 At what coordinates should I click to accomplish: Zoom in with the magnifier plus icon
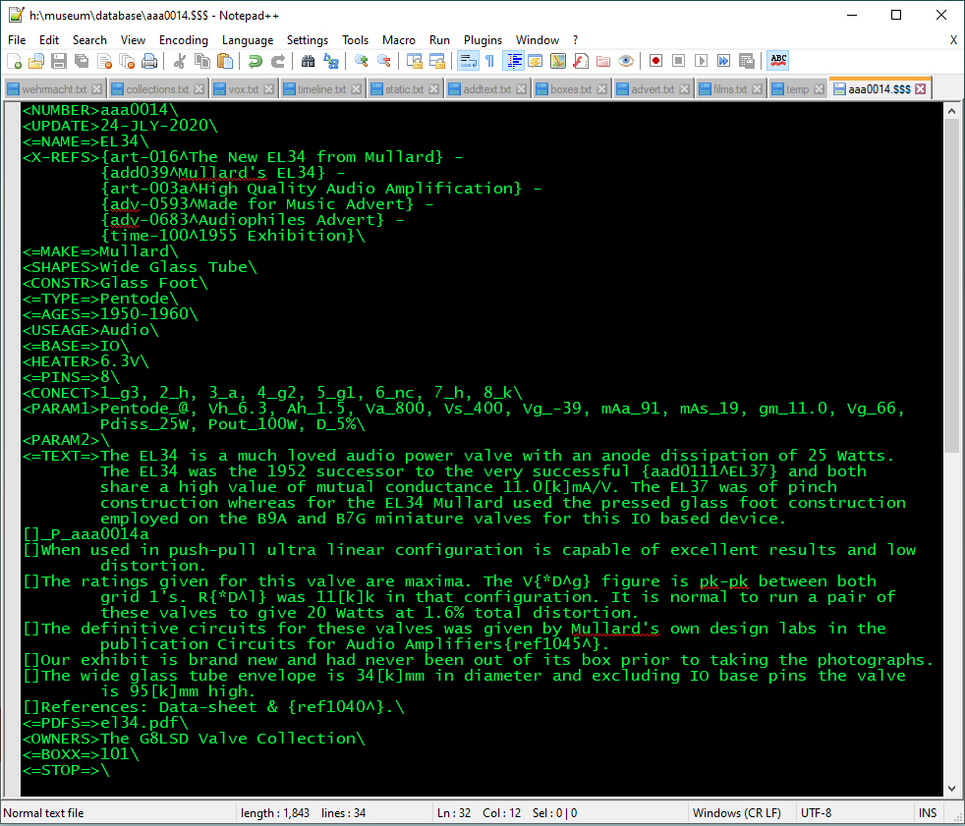tap(362, 60)
